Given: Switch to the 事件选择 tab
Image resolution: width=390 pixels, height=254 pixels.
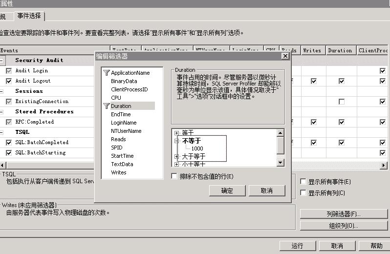Looking at the screenshot, I should point(29,16).
